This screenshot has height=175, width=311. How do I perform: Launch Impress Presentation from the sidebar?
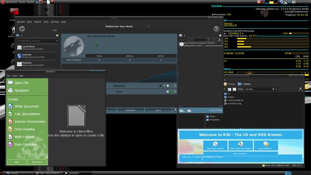point(10,122)
